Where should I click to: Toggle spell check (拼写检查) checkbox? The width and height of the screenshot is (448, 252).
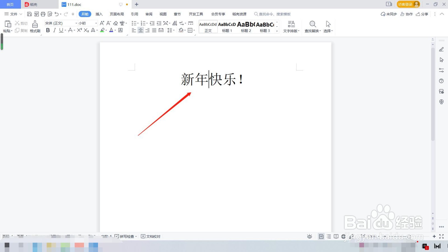tap(117, 236)
